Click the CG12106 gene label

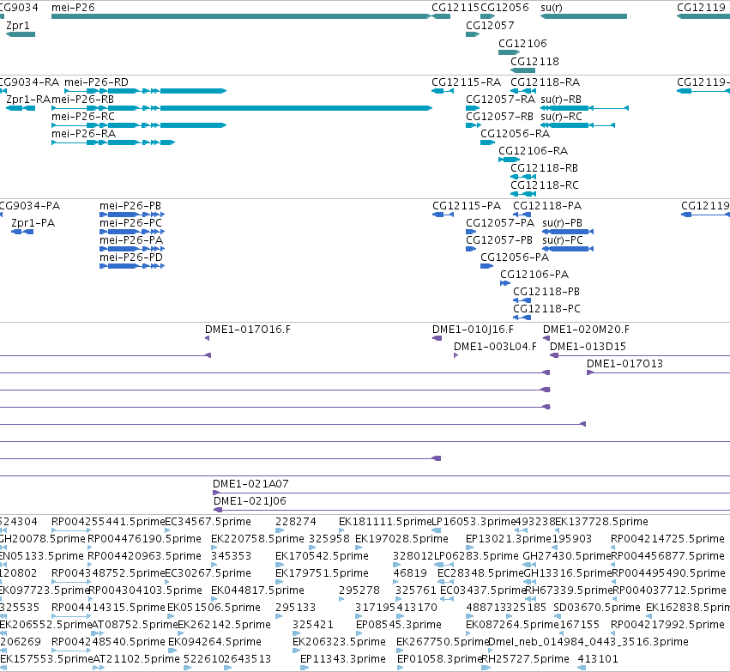(x=522, y=43)
